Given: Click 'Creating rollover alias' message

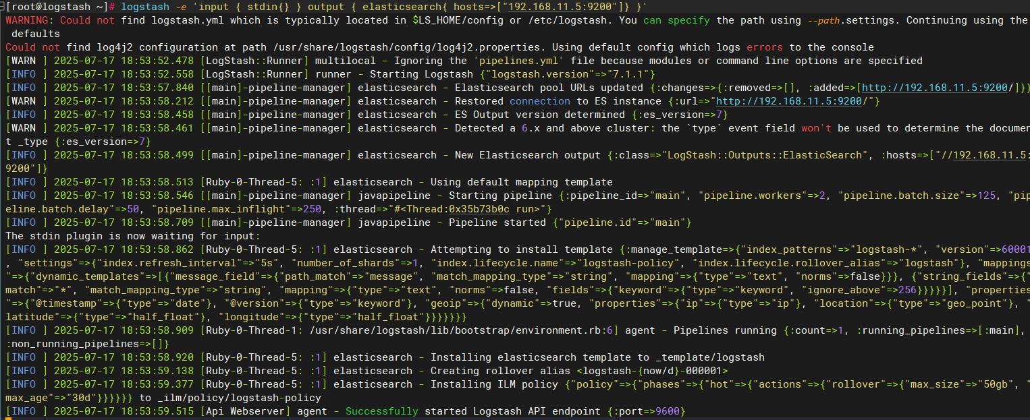Looking at the screenshot, I should (500, 371).
